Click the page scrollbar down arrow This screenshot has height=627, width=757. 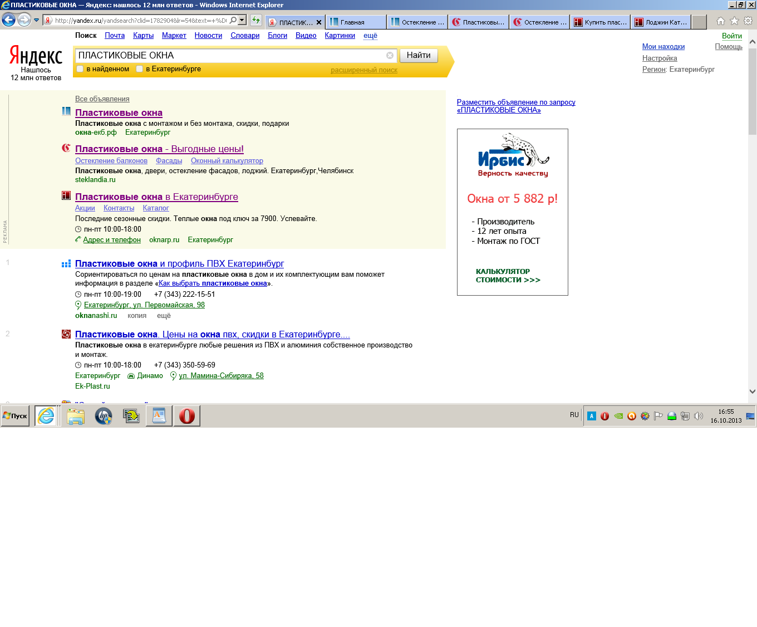pyautogui.click(x=753, y=391)
